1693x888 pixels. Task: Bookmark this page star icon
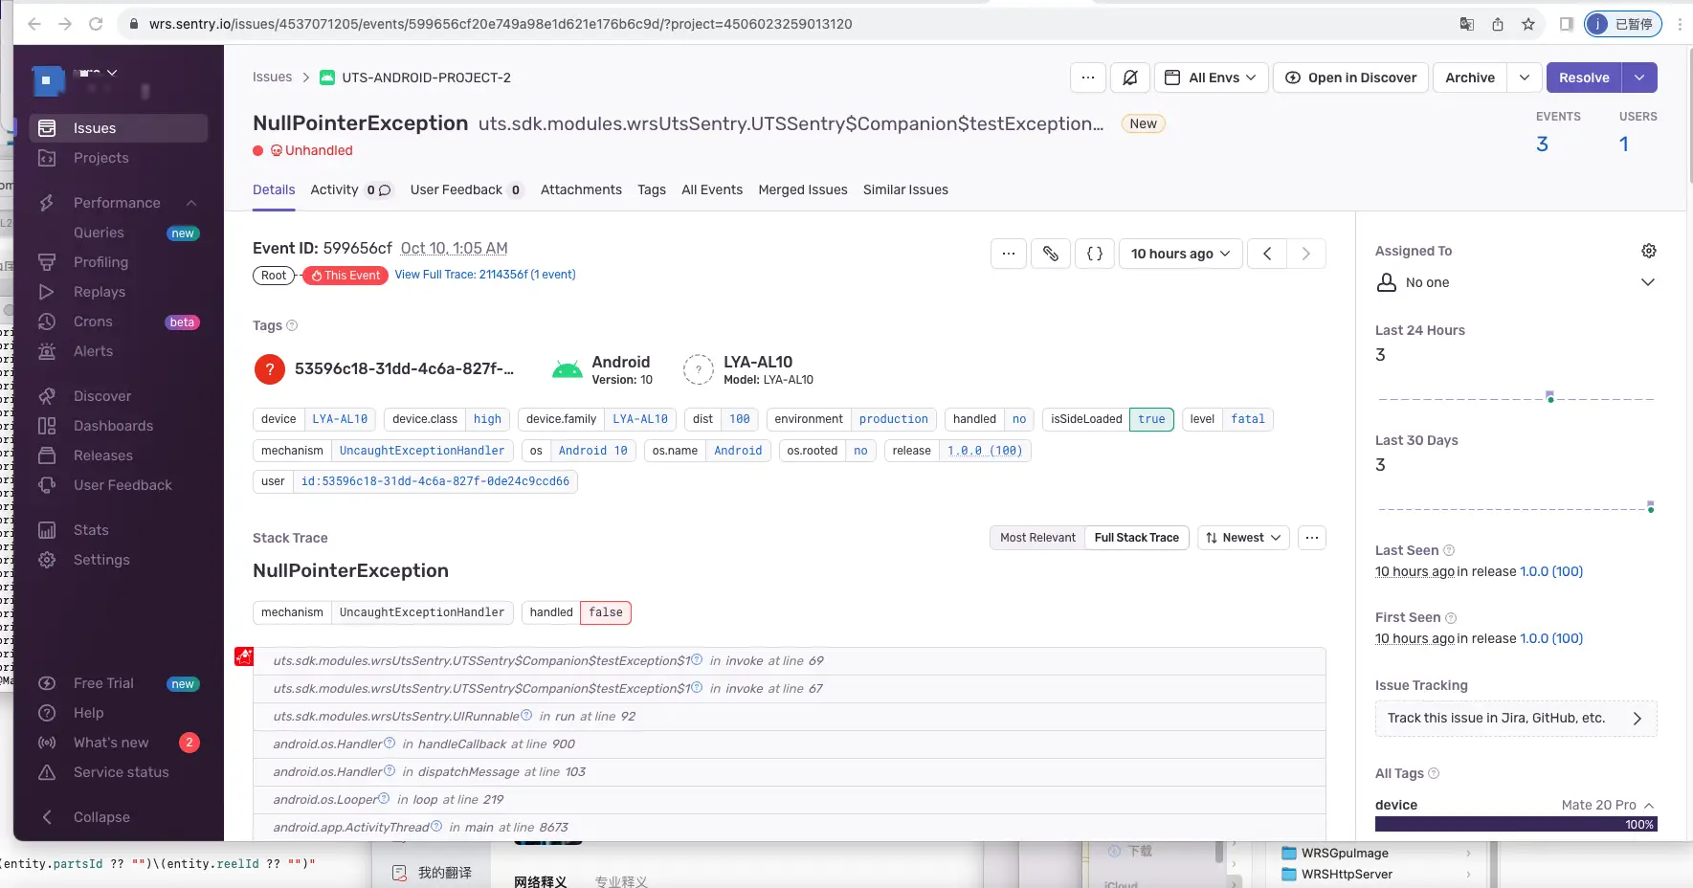point(1528,24)
